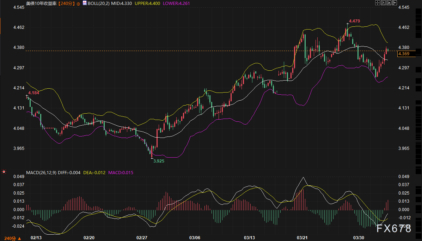
Task: Click the 4.184 starting price label
Action: coord(33,93)
